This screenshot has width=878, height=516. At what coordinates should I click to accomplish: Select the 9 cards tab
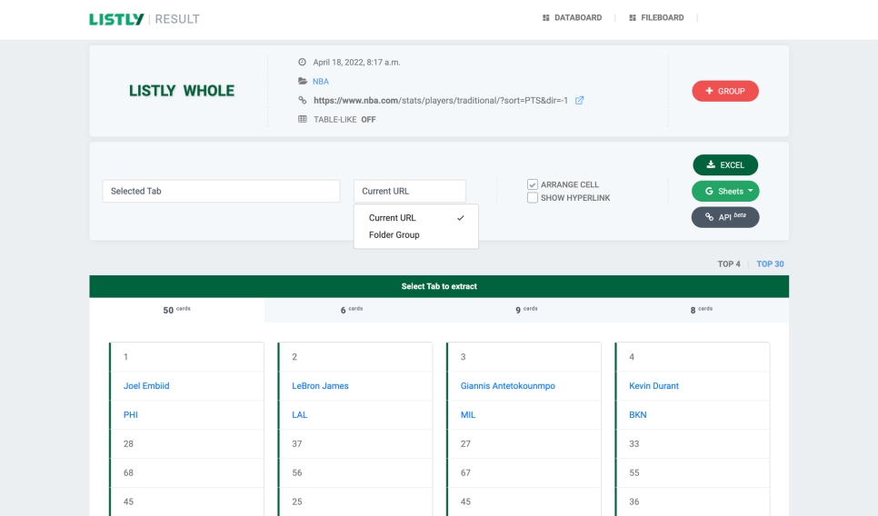(526, 310)
